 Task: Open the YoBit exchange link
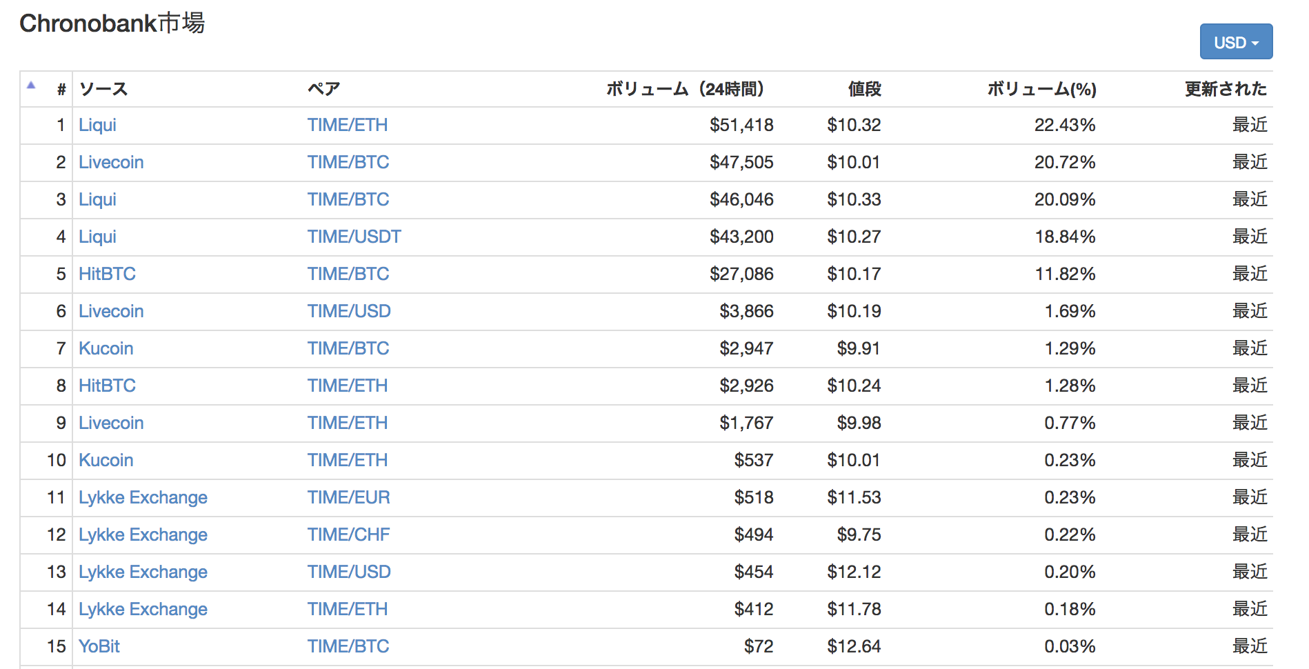(x=99, y=646)
